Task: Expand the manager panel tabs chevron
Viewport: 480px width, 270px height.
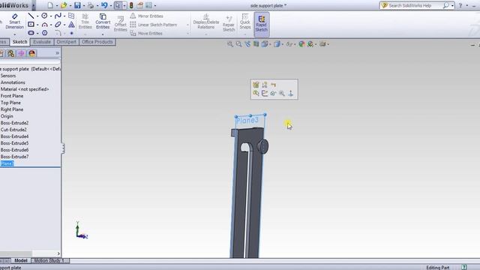Action: click(57, 53)
